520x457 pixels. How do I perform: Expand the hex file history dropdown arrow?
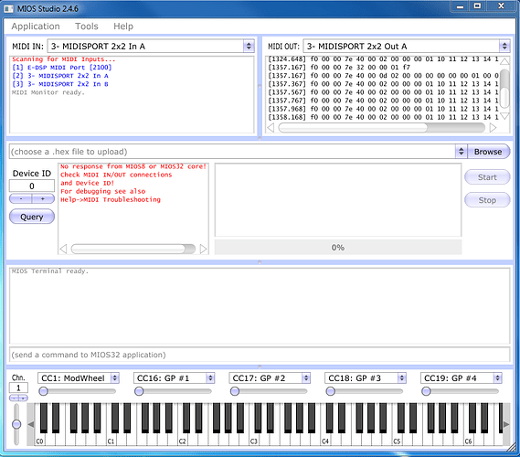(461, 152)
